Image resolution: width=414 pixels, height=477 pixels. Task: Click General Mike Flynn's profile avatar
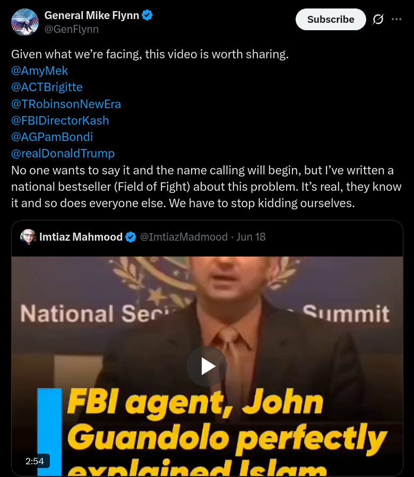pyautogui.click(x=25, y=22)
